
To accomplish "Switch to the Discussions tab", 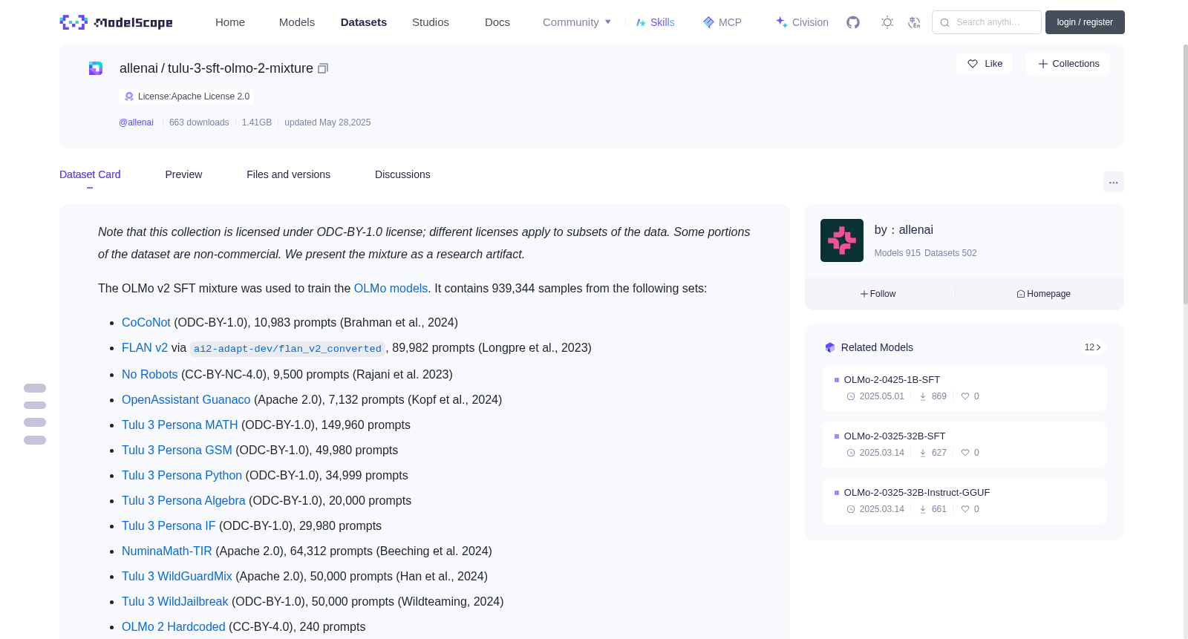I will click(x=402, y=174).
